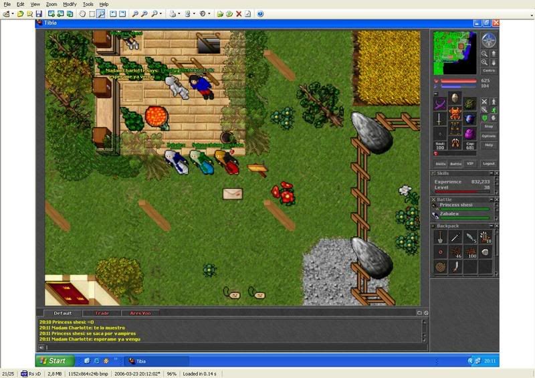Click minimap zoom in magnifier icon

pos(484,62)
